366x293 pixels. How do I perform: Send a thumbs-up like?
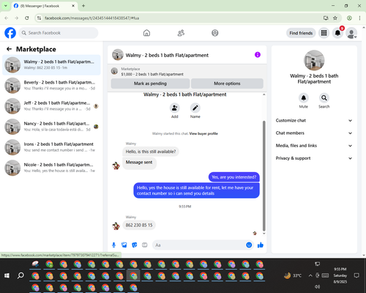[x=261, y=245]
